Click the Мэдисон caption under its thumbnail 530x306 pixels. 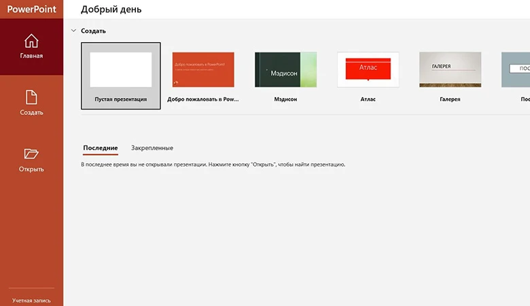pyautogui.click(x=285, y=99)
